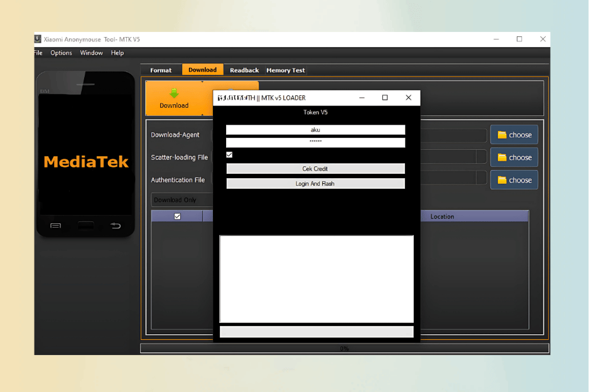Select the Download tab
The image size is (589, 392).
click(x=202, y=70)
